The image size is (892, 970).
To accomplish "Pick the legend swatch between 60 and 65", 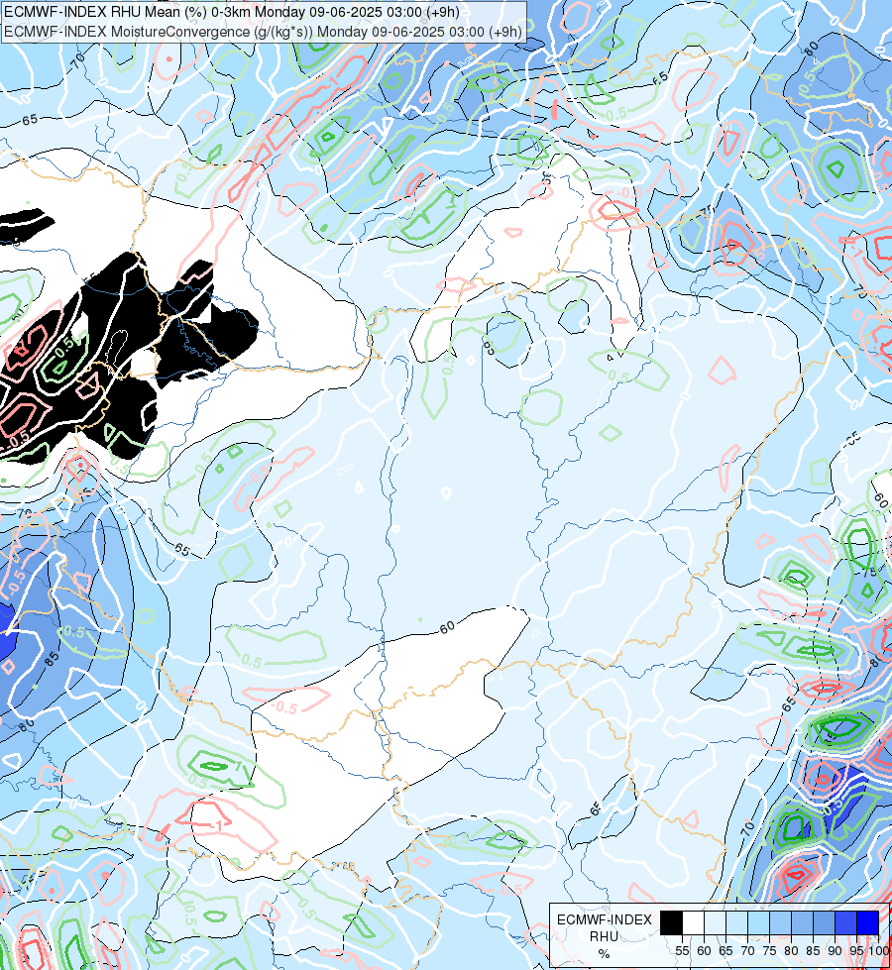I will click(715, 922).
